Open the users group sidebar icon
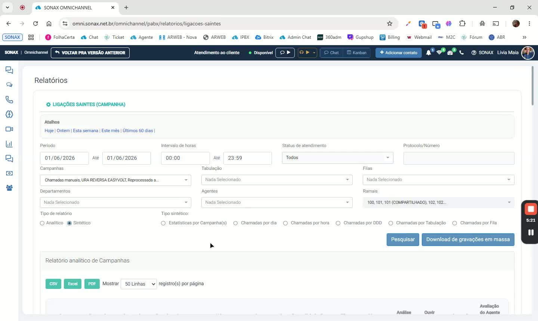 9,188
